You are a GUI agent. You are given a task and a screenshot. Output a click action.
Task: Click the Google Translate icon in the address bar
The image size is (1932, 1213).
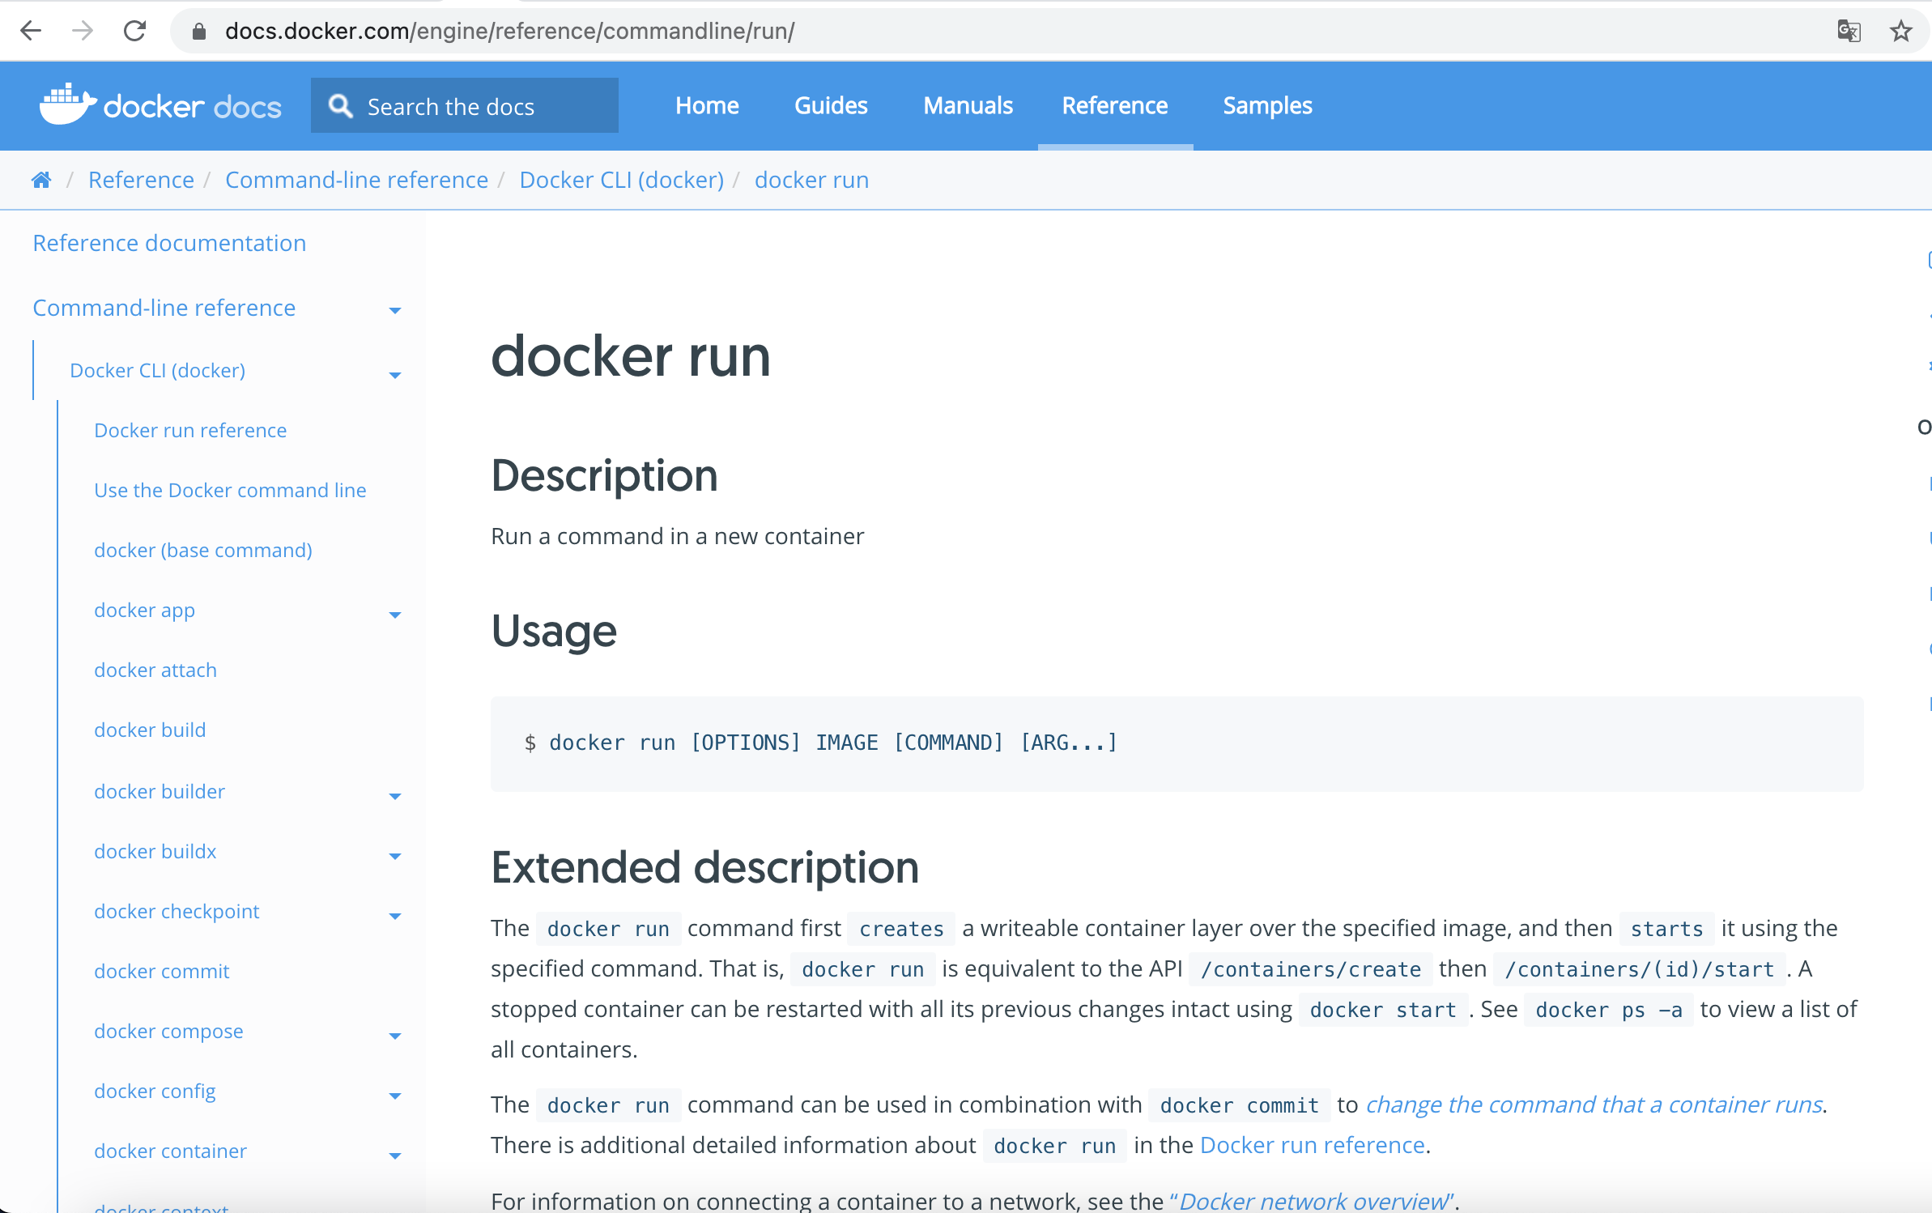click(1849, 31)
